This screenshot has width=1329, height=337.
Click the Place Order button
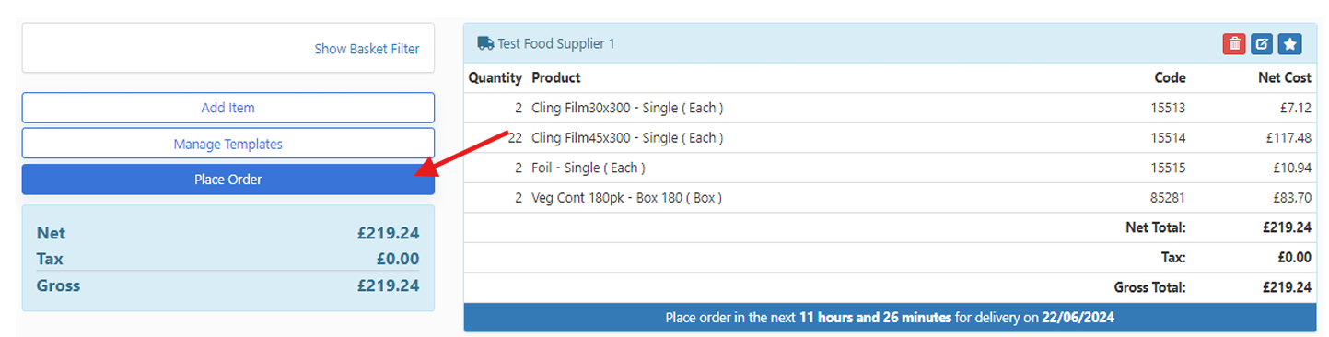227,180
